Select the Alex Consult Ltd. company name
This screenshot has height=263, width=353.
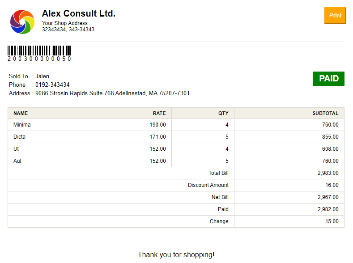[79, 13]
